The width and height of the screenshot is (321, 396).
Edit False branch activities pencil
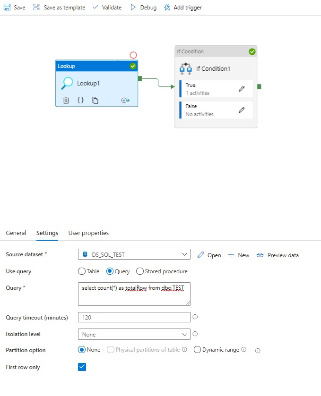(242, 110)
